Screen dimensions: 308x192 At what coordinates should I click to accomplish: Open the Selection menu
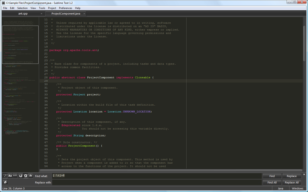[22, 8]
